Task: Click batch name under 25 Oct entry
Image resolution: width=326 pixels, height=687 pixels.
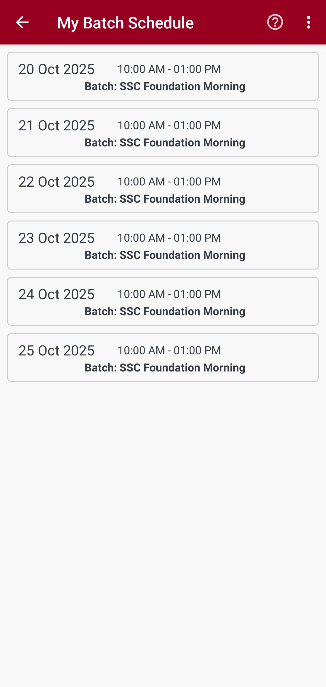Action: [x=165, y=368]
